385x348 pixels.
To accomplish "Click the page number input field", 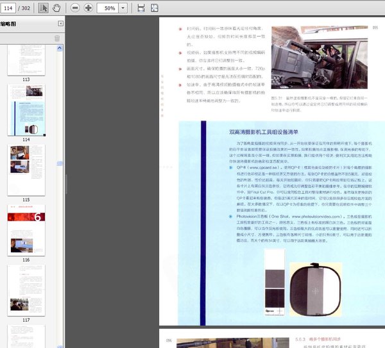I will click(8, 8).
